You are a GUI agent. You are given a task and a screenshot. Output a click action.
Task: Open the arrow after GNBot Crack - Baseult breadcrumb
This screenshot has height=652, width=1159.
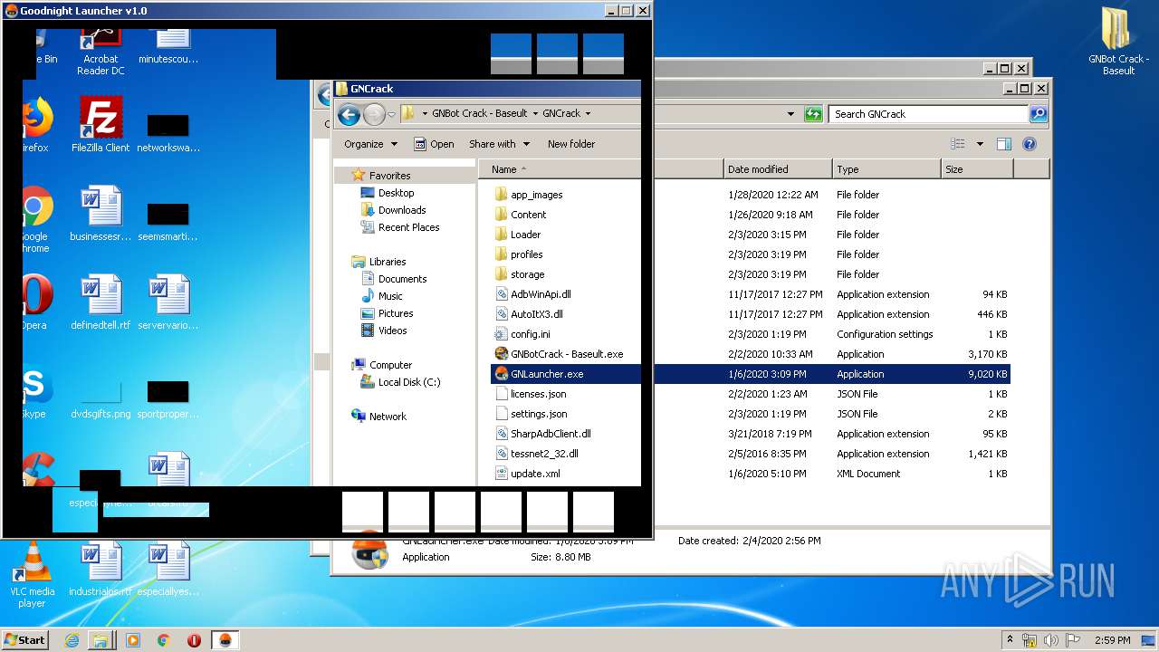tap(534, 114)
